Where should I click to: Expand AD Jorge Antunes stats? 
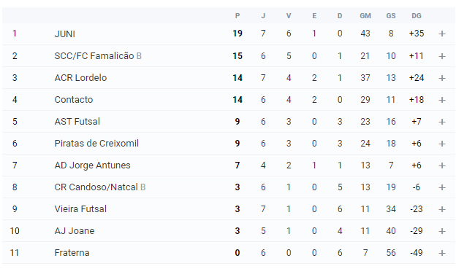[x=442, y=165]
